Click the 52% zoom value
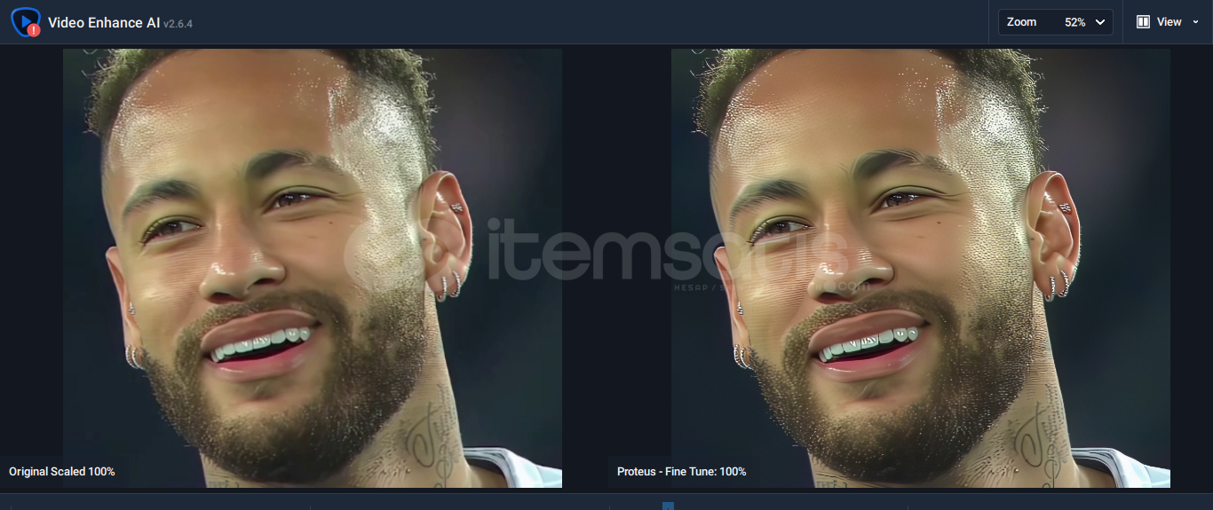1213x510 pixels. (x=1074, y=22)
